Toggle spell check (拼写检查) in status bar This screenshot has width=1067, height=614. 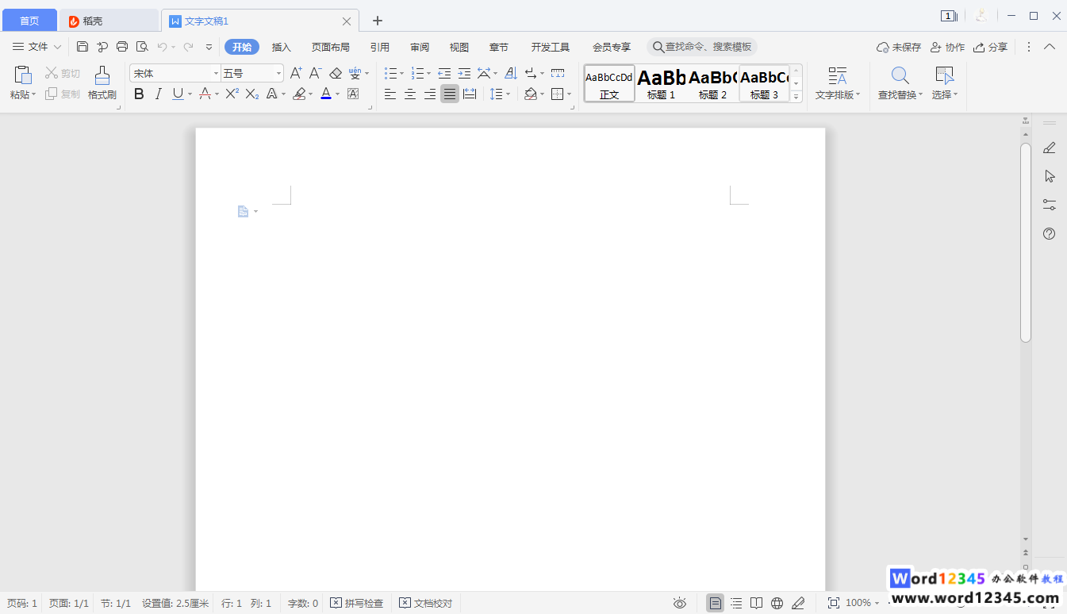click(x=357, y=603)
